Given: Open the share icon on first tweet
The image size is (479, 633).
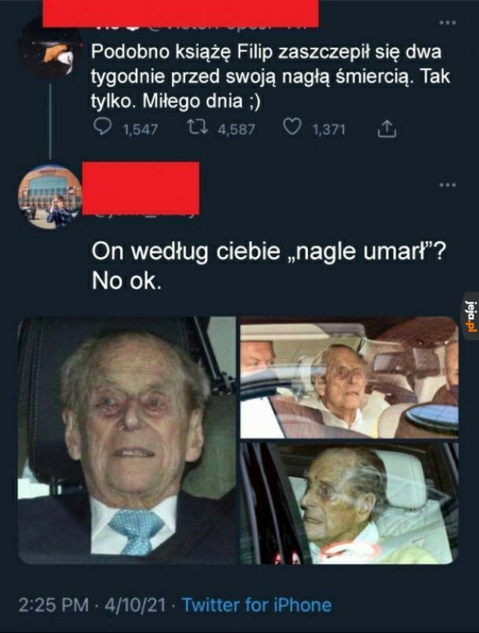Looking at the screenshot, I should (x=387, y=129).
